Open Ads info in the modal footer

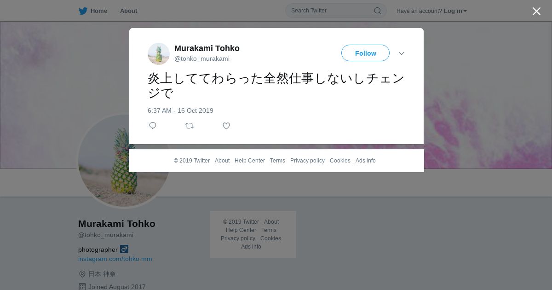tap(366, 161)
